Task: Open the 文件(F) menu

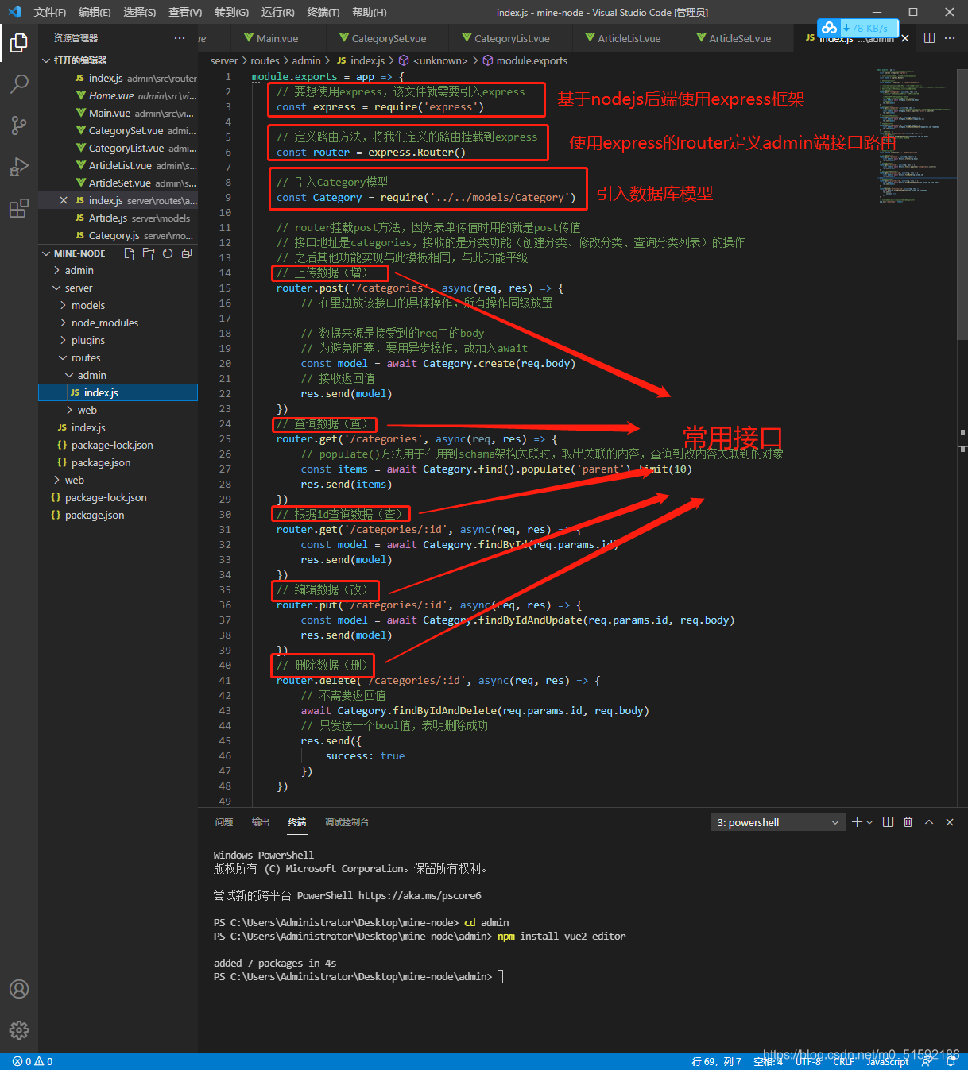Action: pyautogui.click(x=49, y=12)
